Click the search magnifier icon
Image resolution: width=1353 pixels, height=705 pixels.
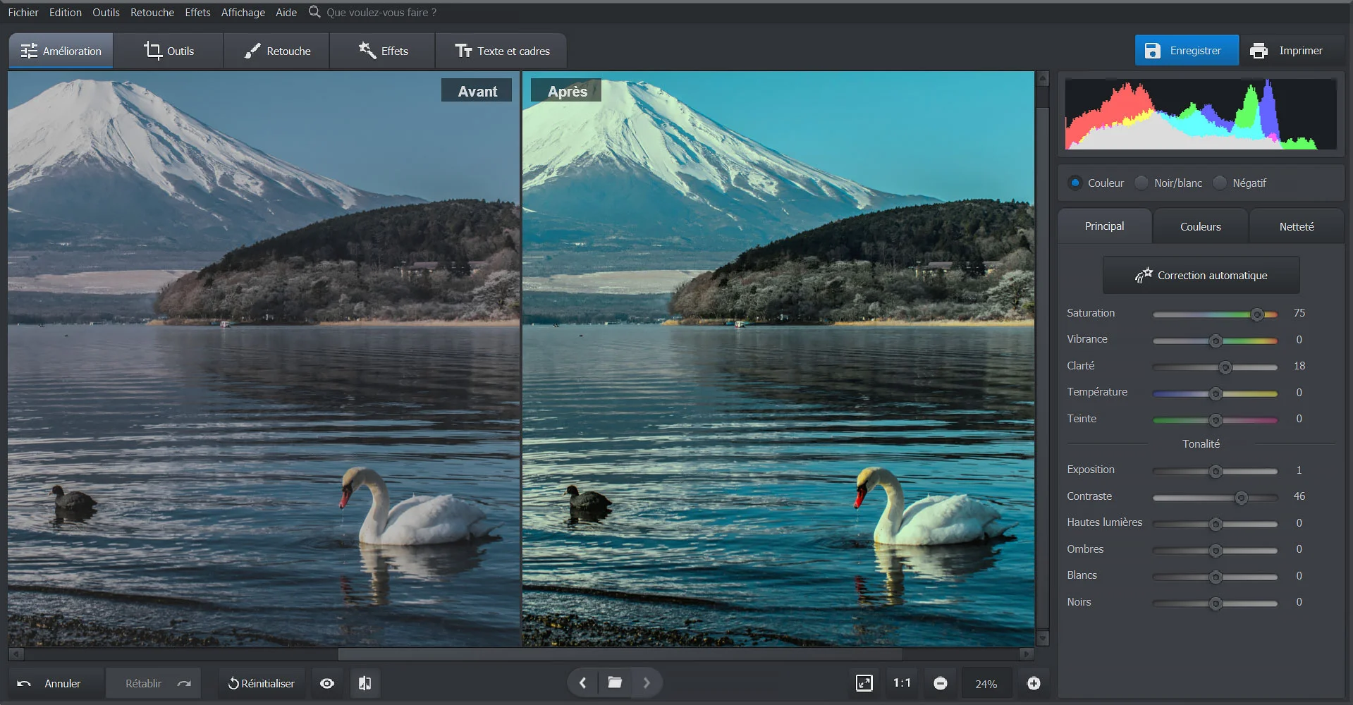pyautogui.click(x=314, y=12)
